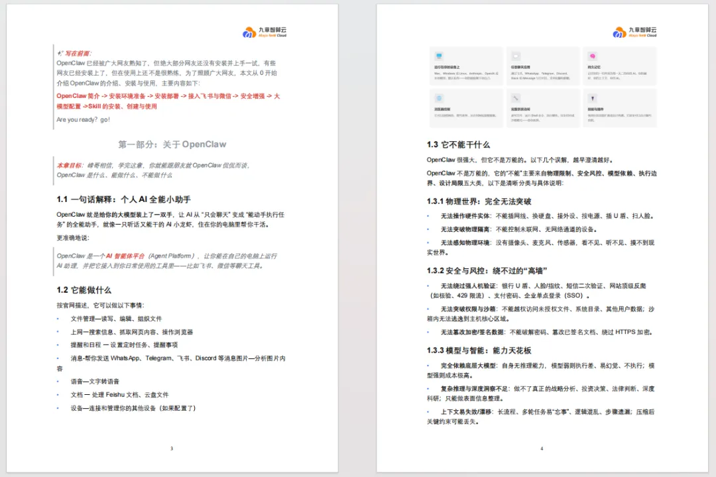The height and width of the screenshot is (477, 716).
Task: Click the chat bubble icon in the chat-app card
Action: coord(516,56)
